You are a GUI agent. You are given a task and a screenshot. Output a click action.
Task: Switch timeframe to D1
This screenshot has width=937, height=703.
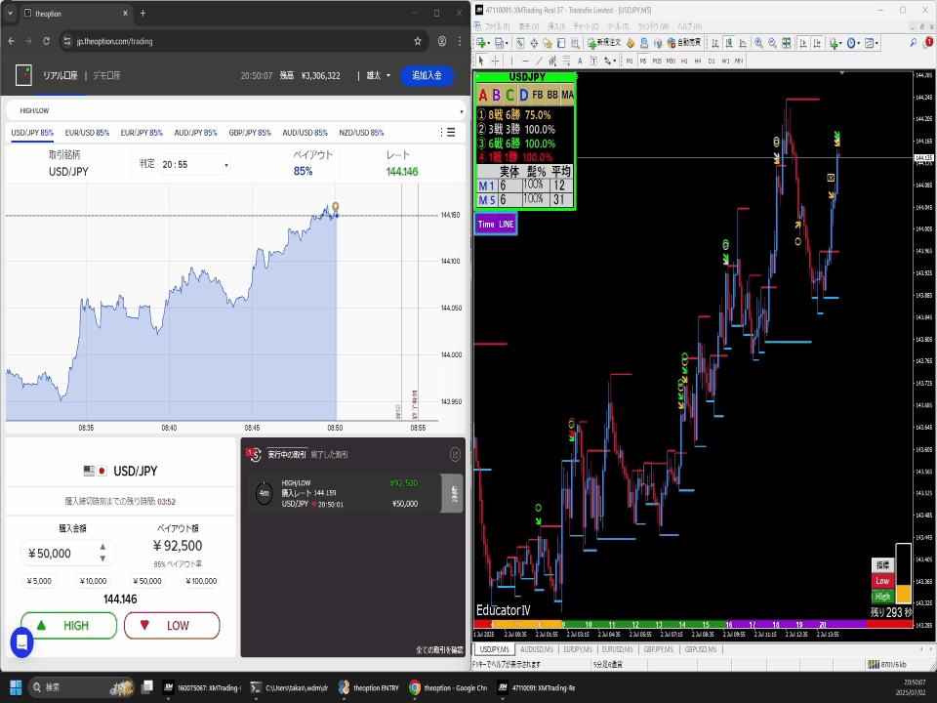[x=712, y=61]
